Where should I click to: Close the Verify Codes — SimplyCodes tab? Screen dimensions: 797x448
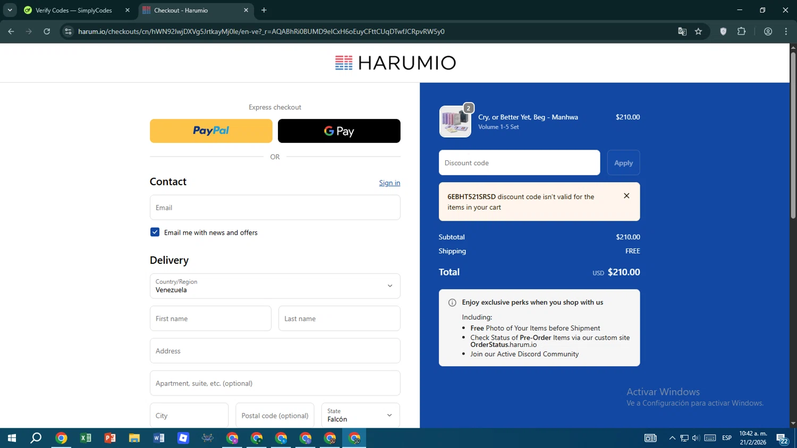pyautogui.click(x=128, y=10)
